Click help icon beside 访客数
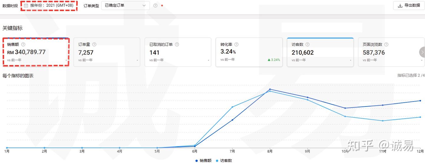The image size is (425, 163). pyautogui.click(x=308, y=44)
